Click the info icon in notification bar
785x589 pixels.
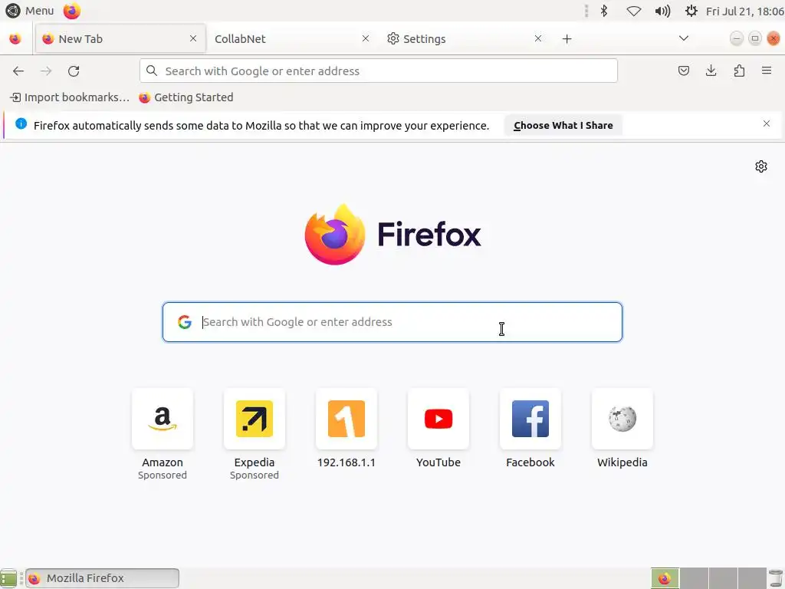pyautogui.click(x=21, y=123)
